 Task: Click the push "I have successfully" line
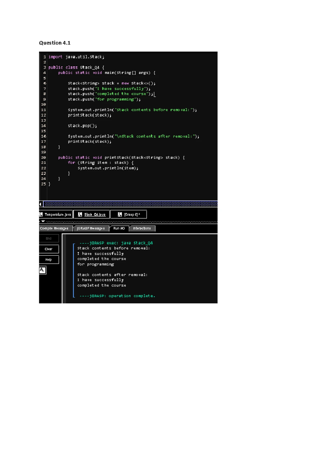[x=109, y=89]
